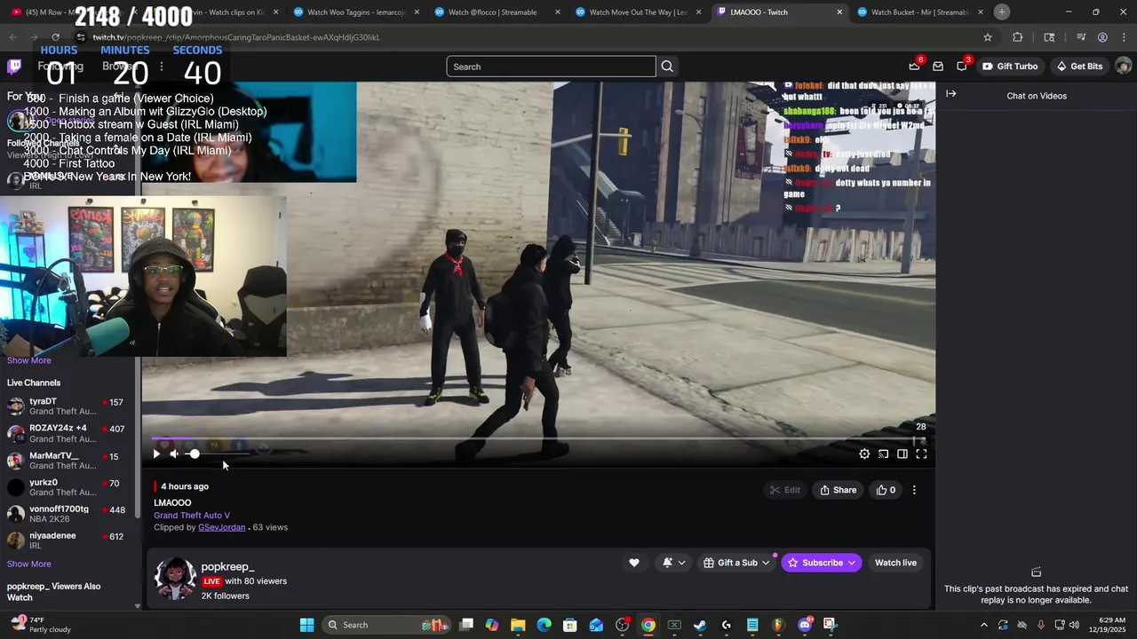The image size is (1137, 639).
Task: Select vonnoff1700tq NBA 2K26 channel
Action: (68, 514)
